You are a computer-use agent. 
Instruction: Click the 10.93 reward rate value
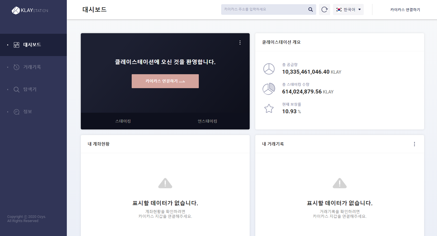click(x=289, y=112)
